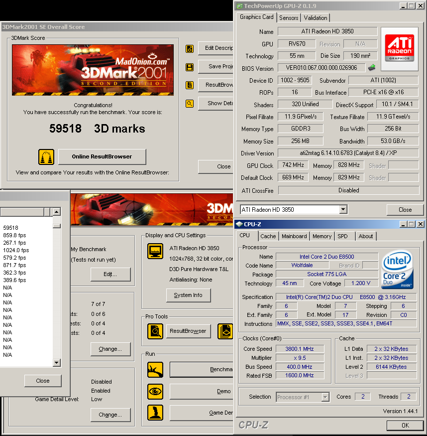Screen dimensions: 427x436
Task: Minimize the GPU-Z window
Action: coord(404,6)
